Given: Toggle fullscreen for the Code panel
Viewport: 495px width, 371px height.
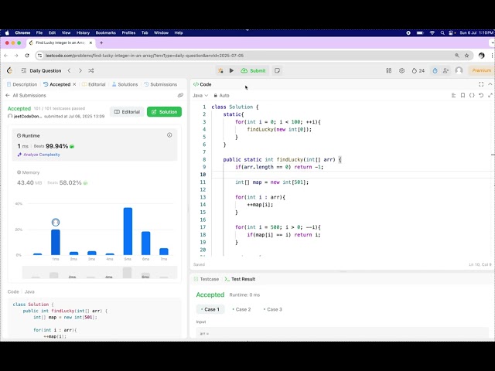Looking at the screenshot, I should [481, 83].
